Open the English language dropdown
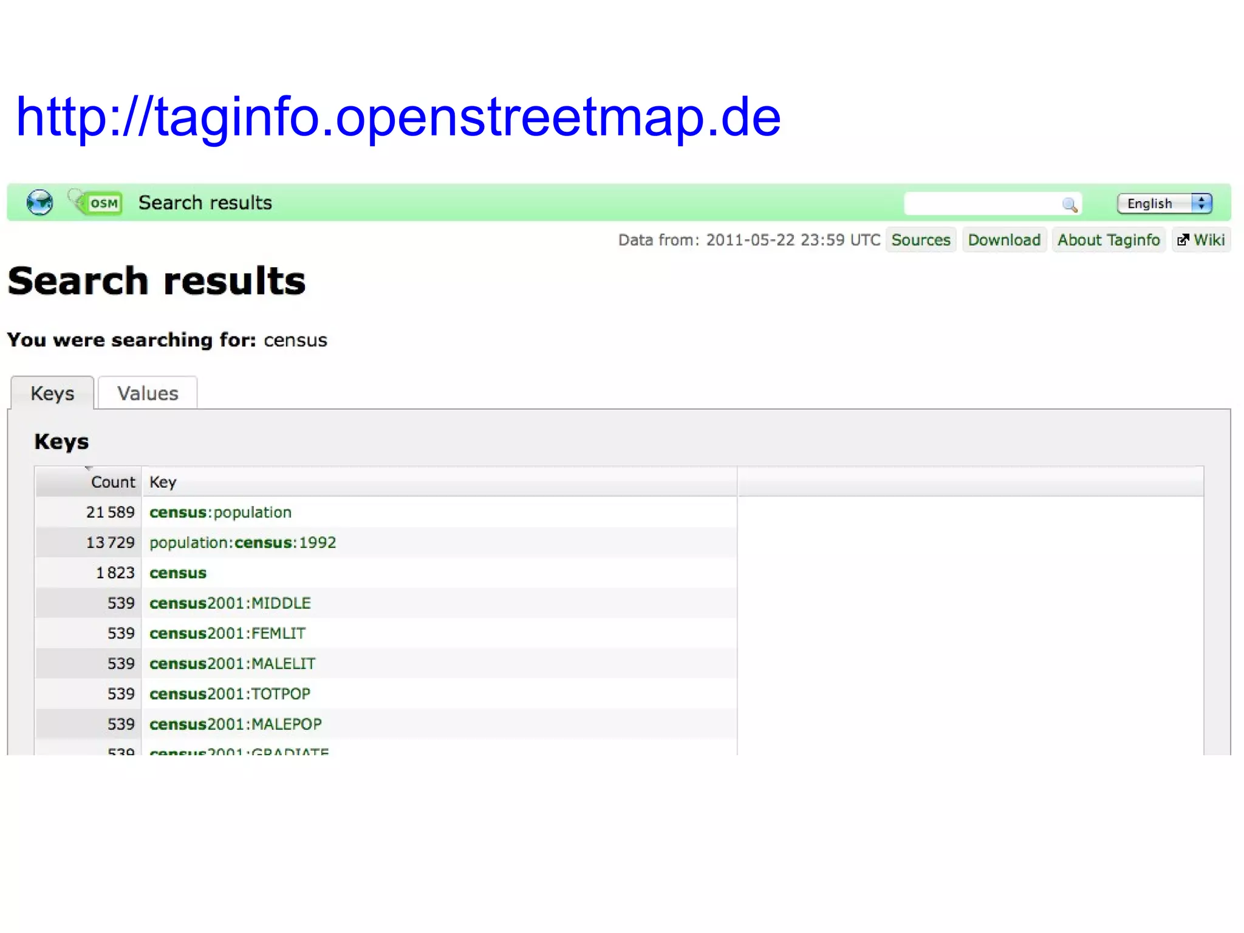 coord(1164,203)
